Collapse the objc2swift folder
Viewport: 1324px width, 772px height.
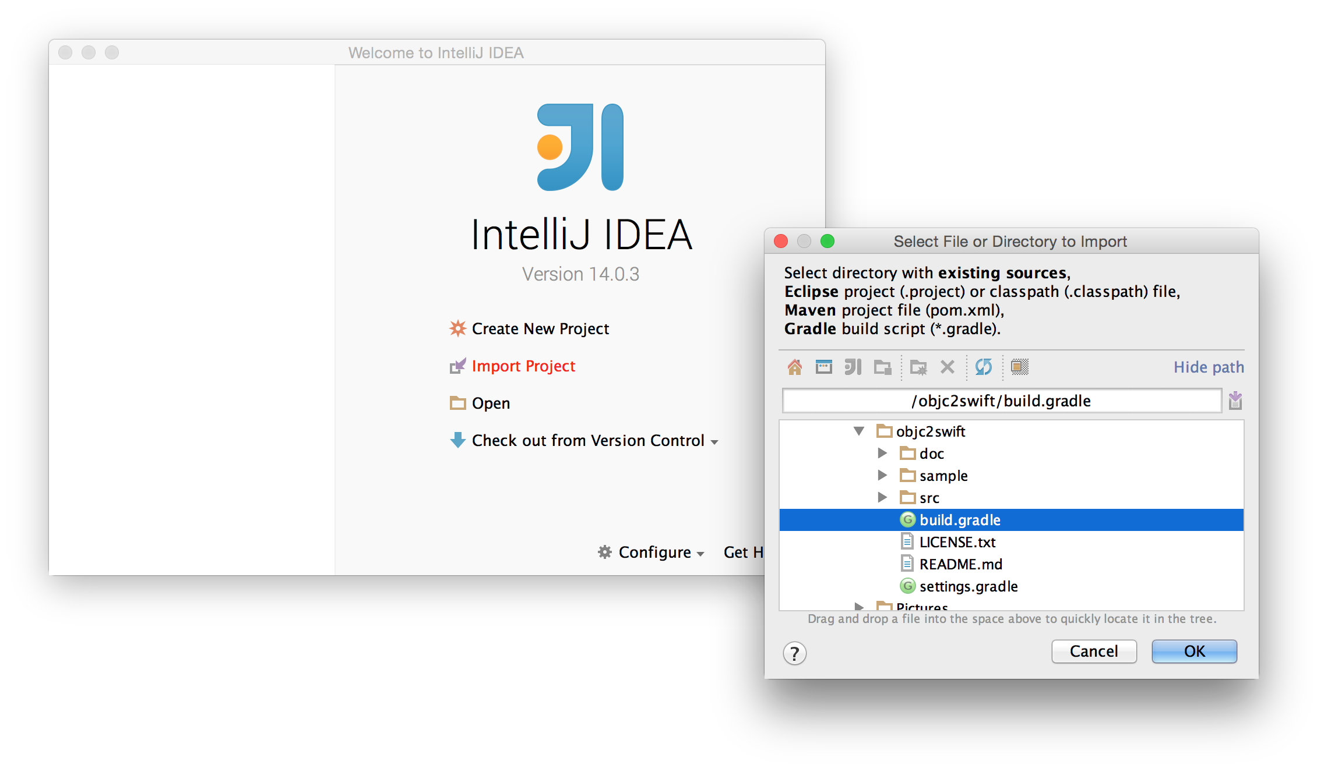coord(859,431)
